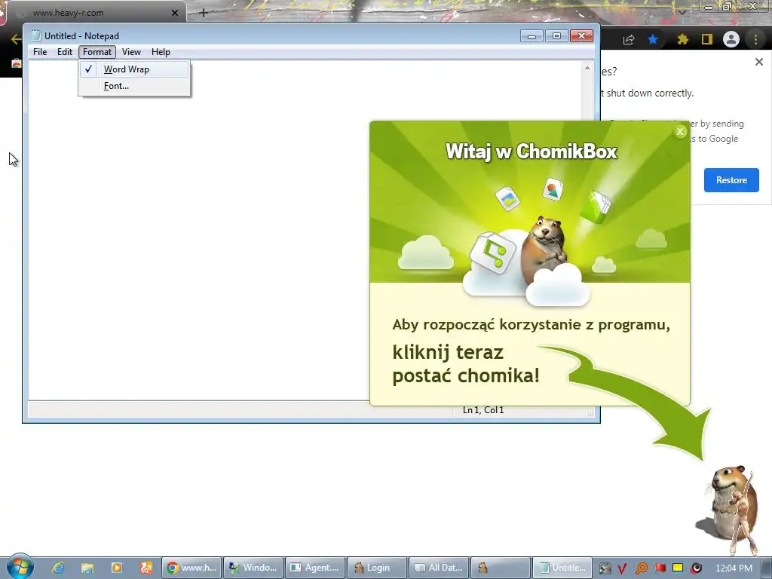This screenshot has width=772, height=579.
Task: Open Notepad's File menu
Action: click(40, 52)
